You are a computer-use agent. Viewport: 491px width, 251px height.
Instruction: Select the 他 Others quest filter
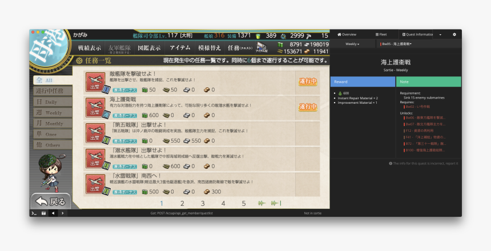pyautogui.click(x=53, y=144)
